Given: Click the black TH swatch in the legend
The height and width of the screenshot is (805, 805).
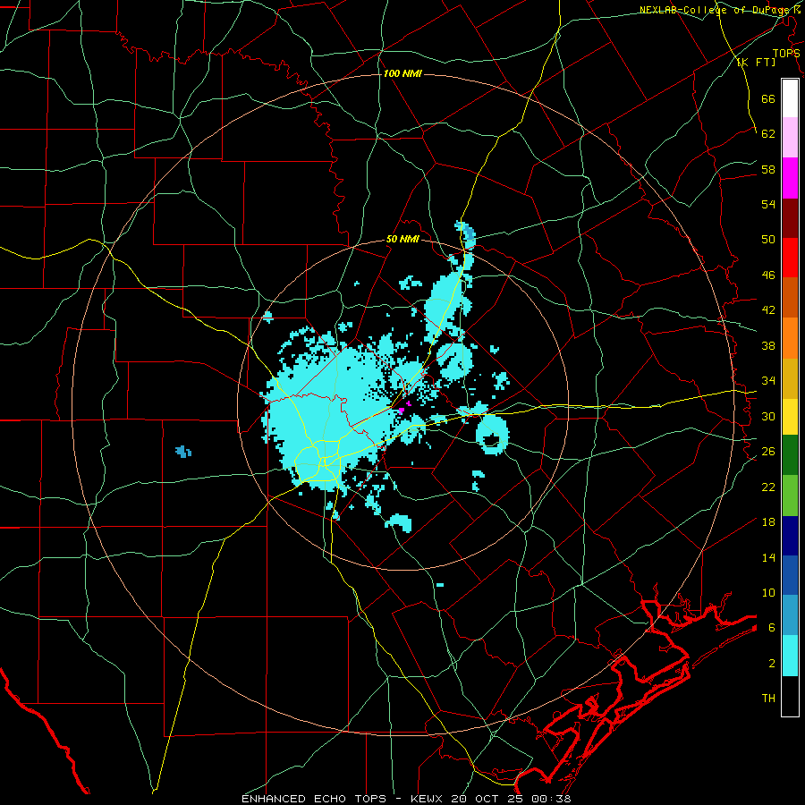Looking at the screenshot, I should click(x=790, y=696).
